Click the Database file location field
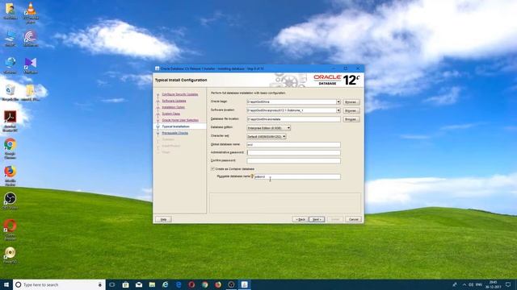Image resolution: width=517 pixels, height=290 pixels. point(293,119)
